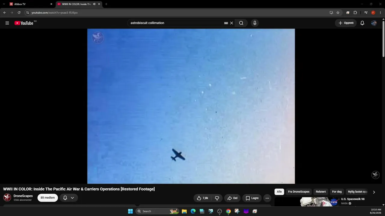The width and height of the screenshot is (385, 216).
Task: Click the channel watermark in the video
Action: pyautogui.click(x=375, y=175)
